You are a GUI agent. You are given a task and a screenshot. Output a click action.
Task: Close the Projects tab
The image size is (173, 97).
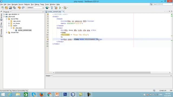click(x=11, y=12)
